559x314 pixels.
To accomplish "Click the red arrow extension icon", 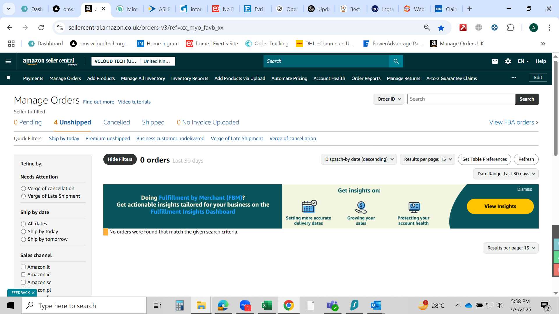I will 463,28.
